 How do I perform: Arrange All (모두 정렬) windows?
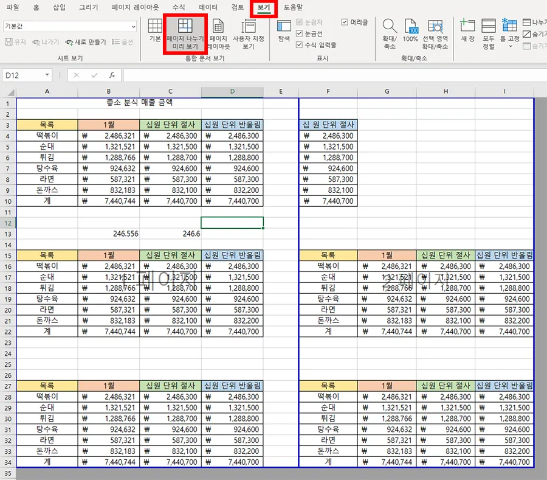click(x=489, y=34)
